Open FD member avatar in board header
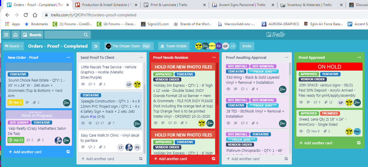 [x=219, y=46]
